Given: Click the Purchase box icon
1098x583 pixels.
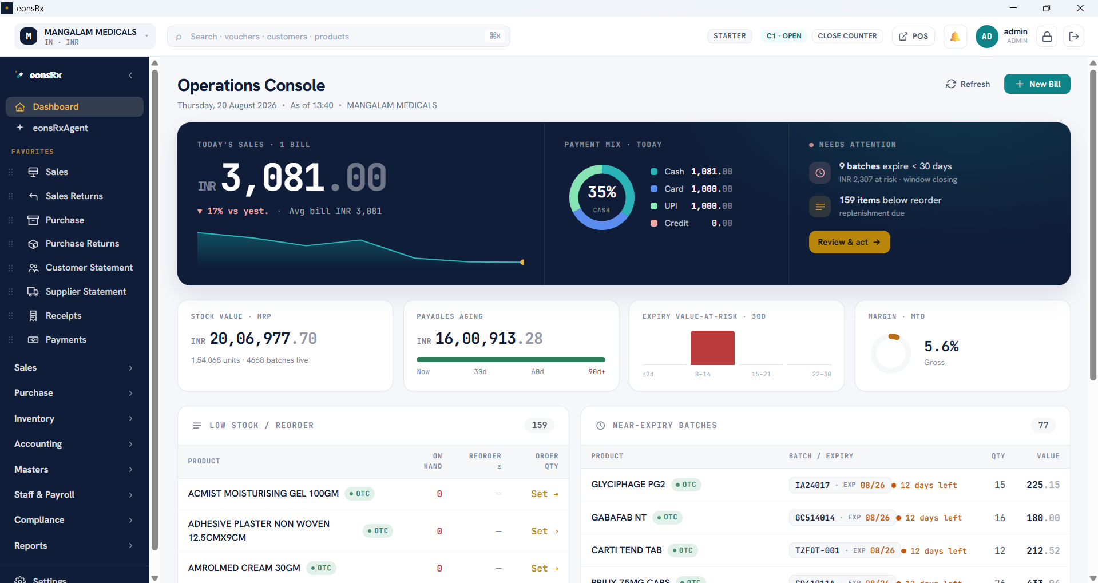Looking at the screenshot, I should point(33,220).
